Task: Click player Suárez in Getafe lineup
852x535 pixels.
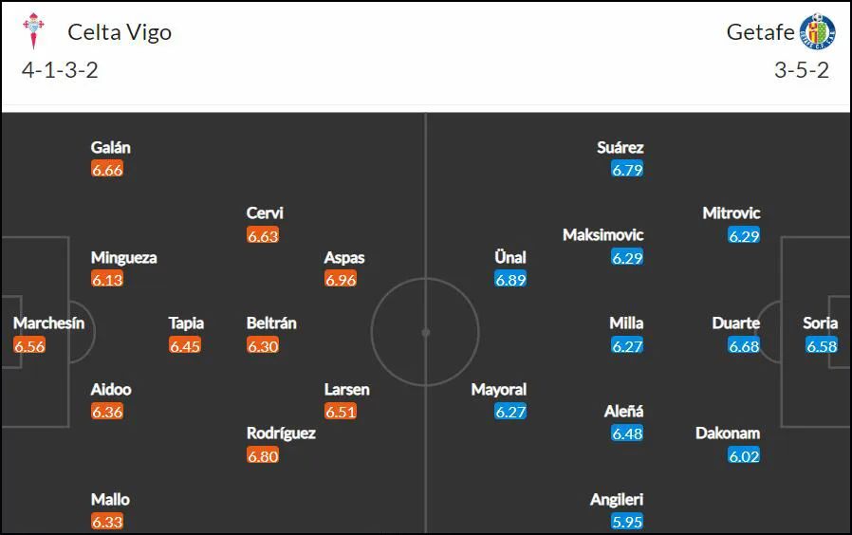Action: click(620, 147)
